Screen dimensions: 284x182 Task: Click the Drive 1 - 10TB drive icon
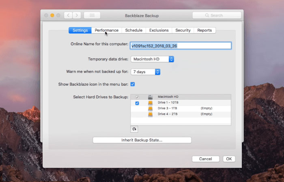pyautogui.click(x=151, y=103)
